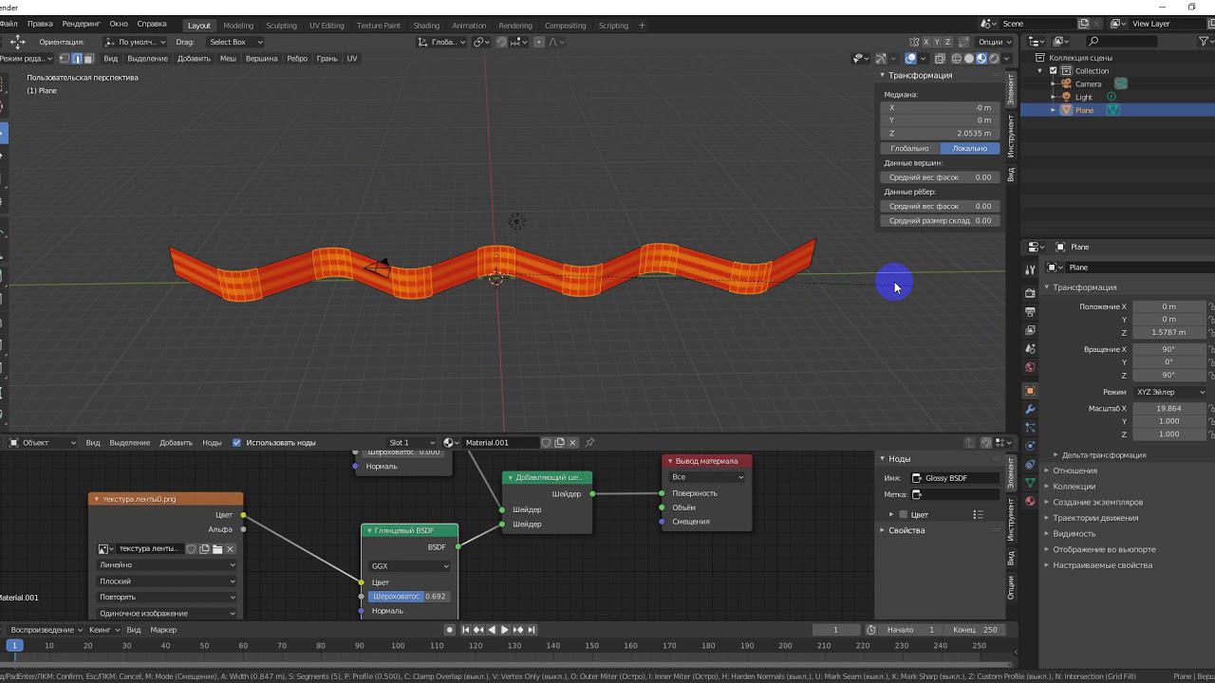Open the Object Constraints tab icon

coord(1030,465)
